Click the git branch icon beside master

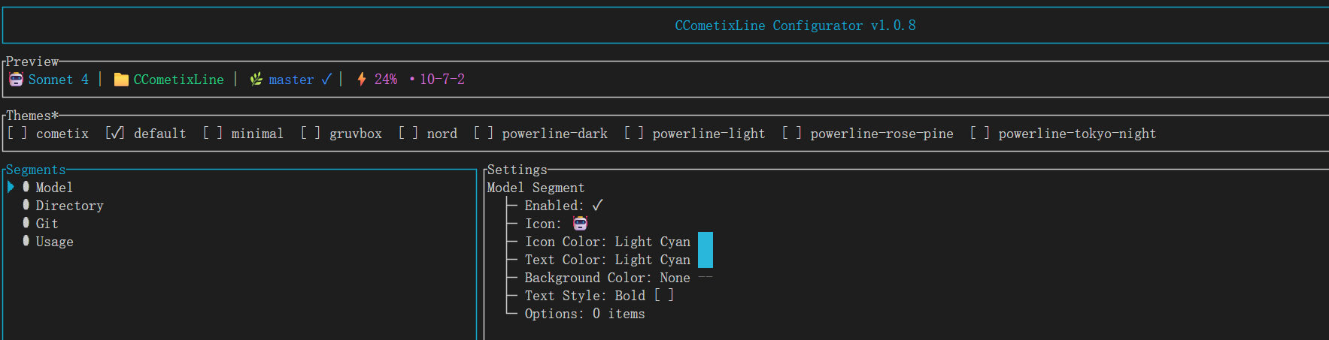(x=256, y=79)
